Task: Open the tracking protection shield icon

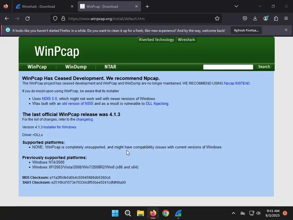Action: coord(55,19)
